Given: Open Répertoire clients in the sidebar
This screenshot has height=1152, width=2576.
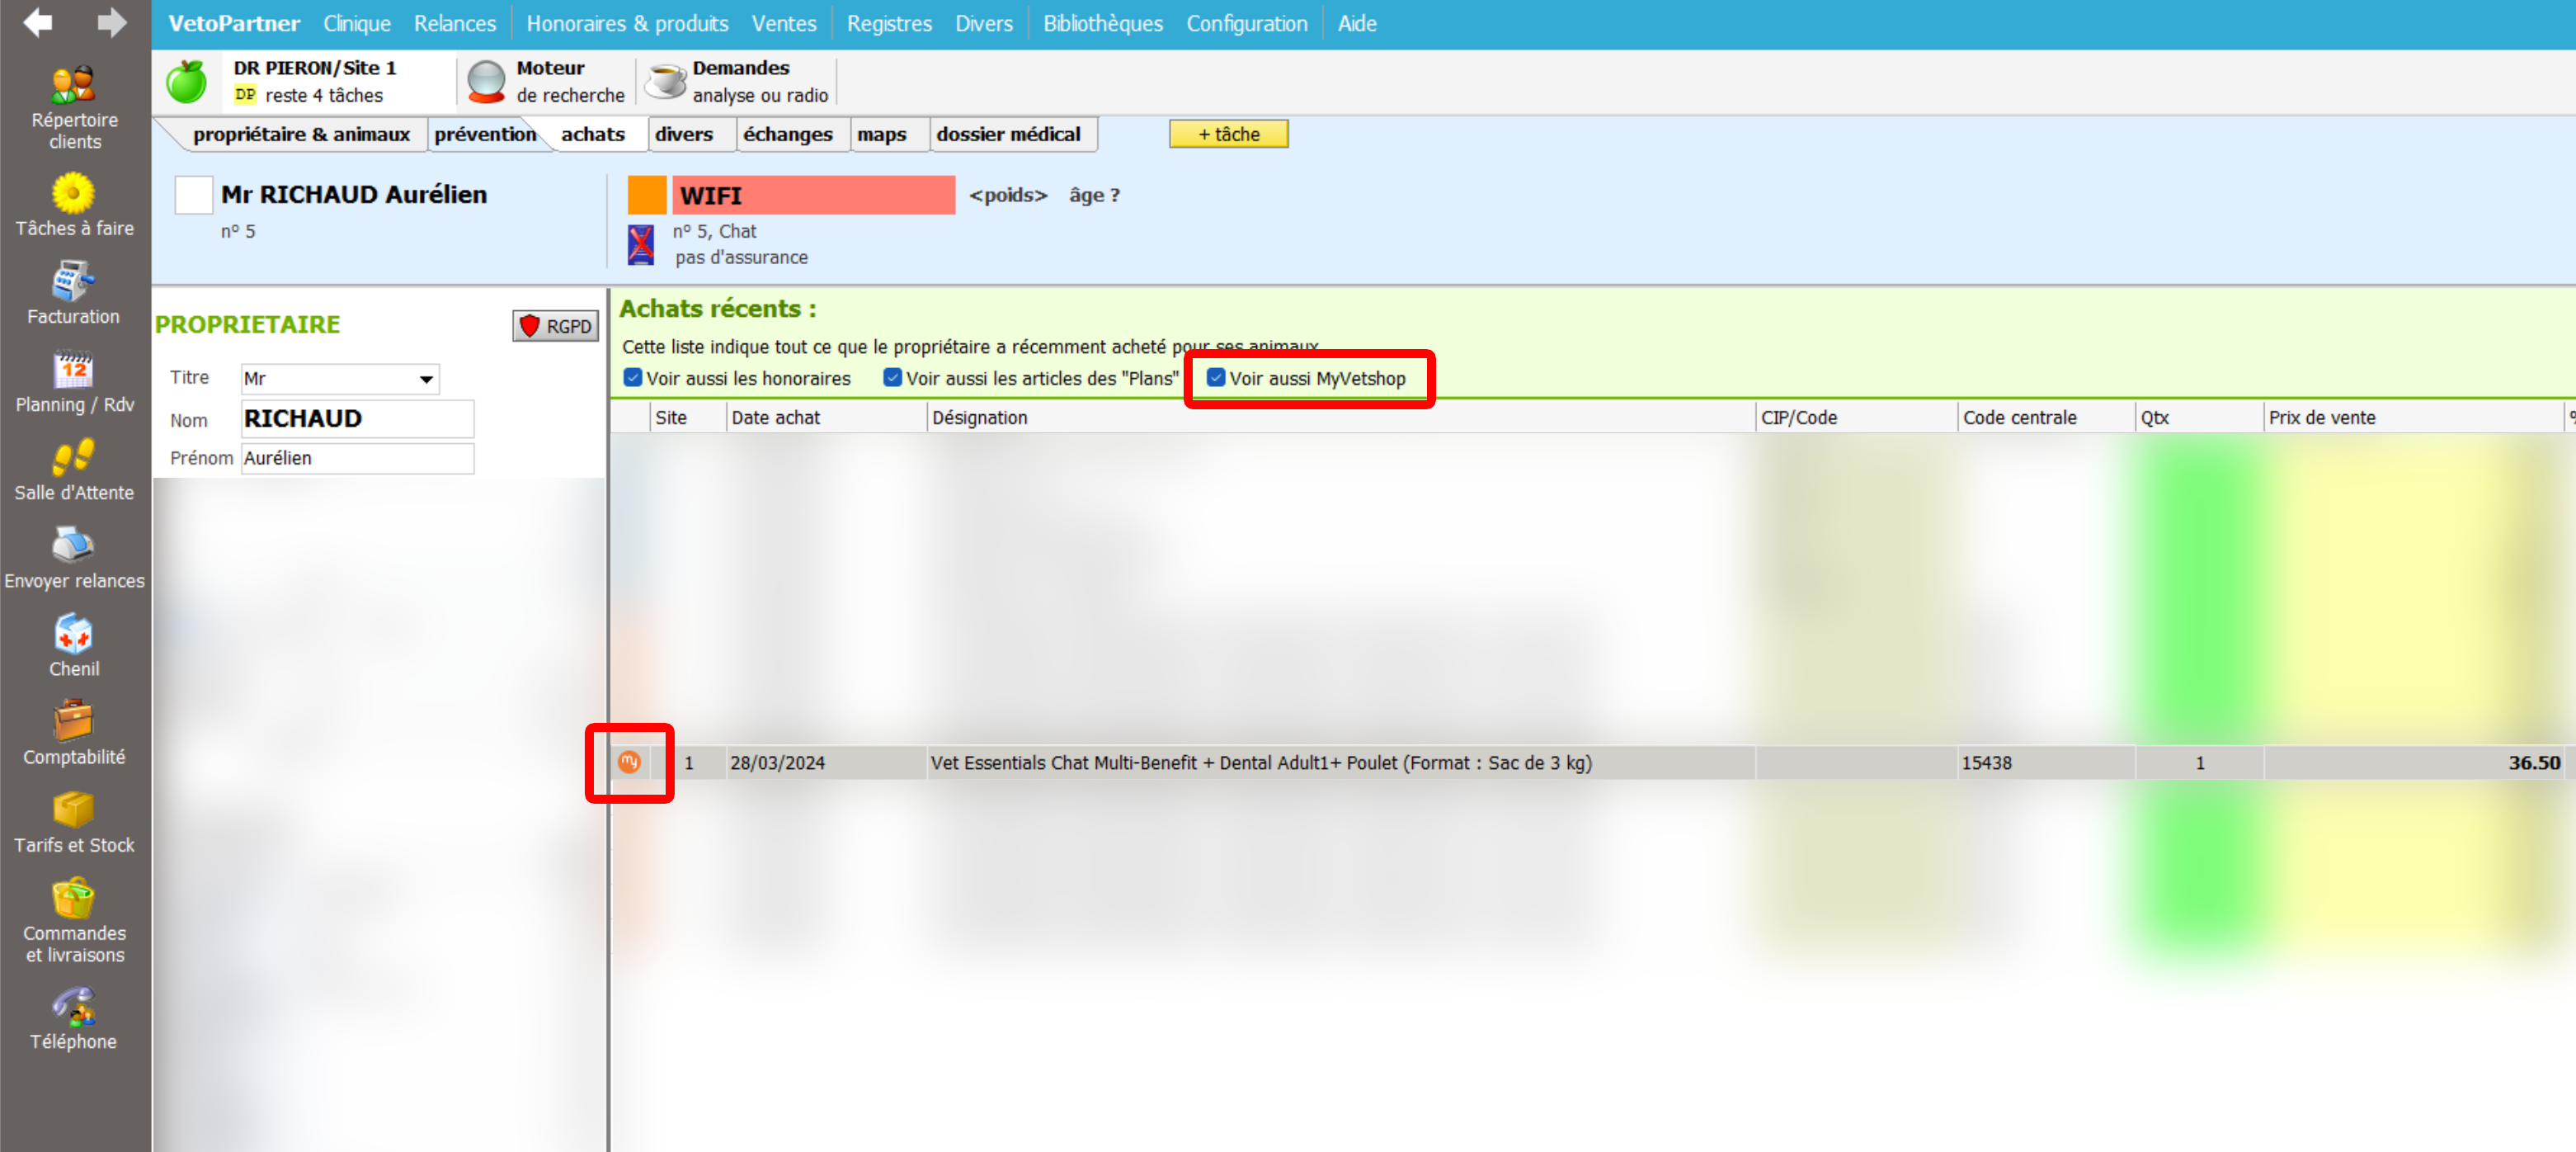Looking at the screenshot, I should [74, 106].
